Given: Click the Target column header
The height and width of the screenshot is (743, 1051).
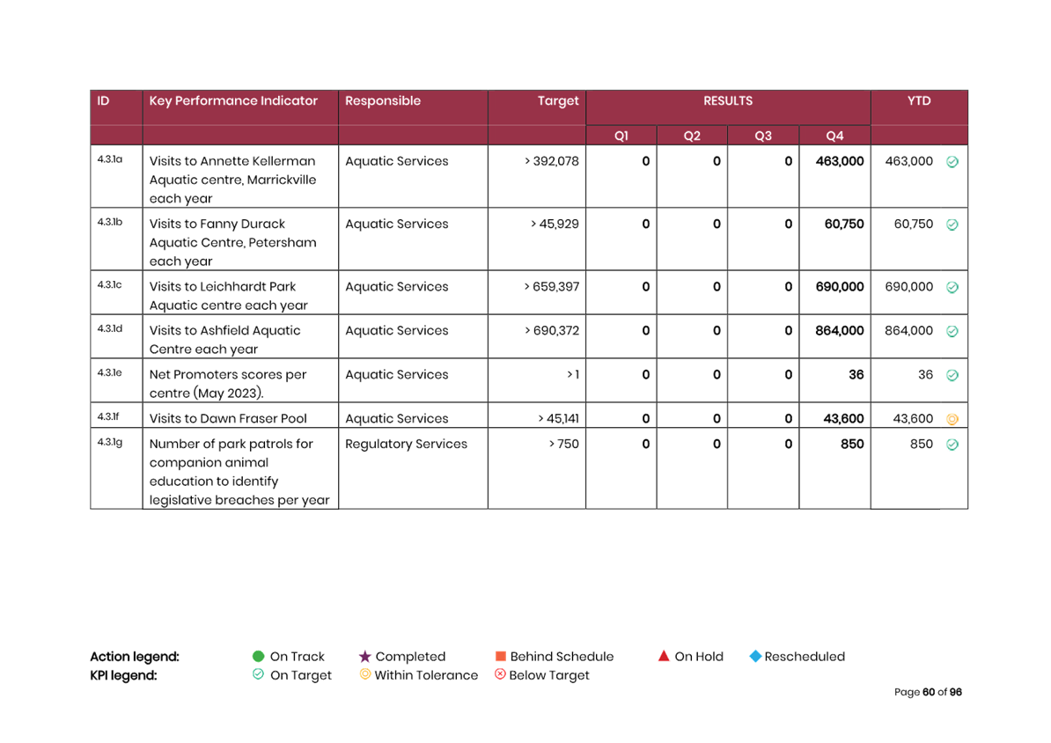Looking at the screenshot, I should [x=558, y=101].
